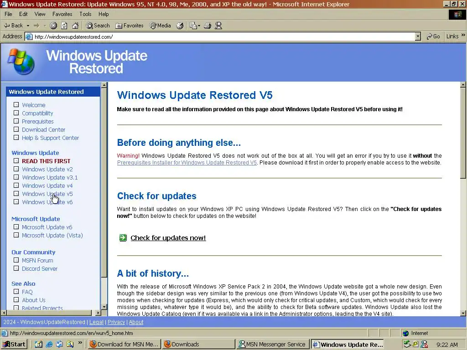This screenshot has width=467, height=350.
Task: Open the About footer link
Action: coord(136,322)
